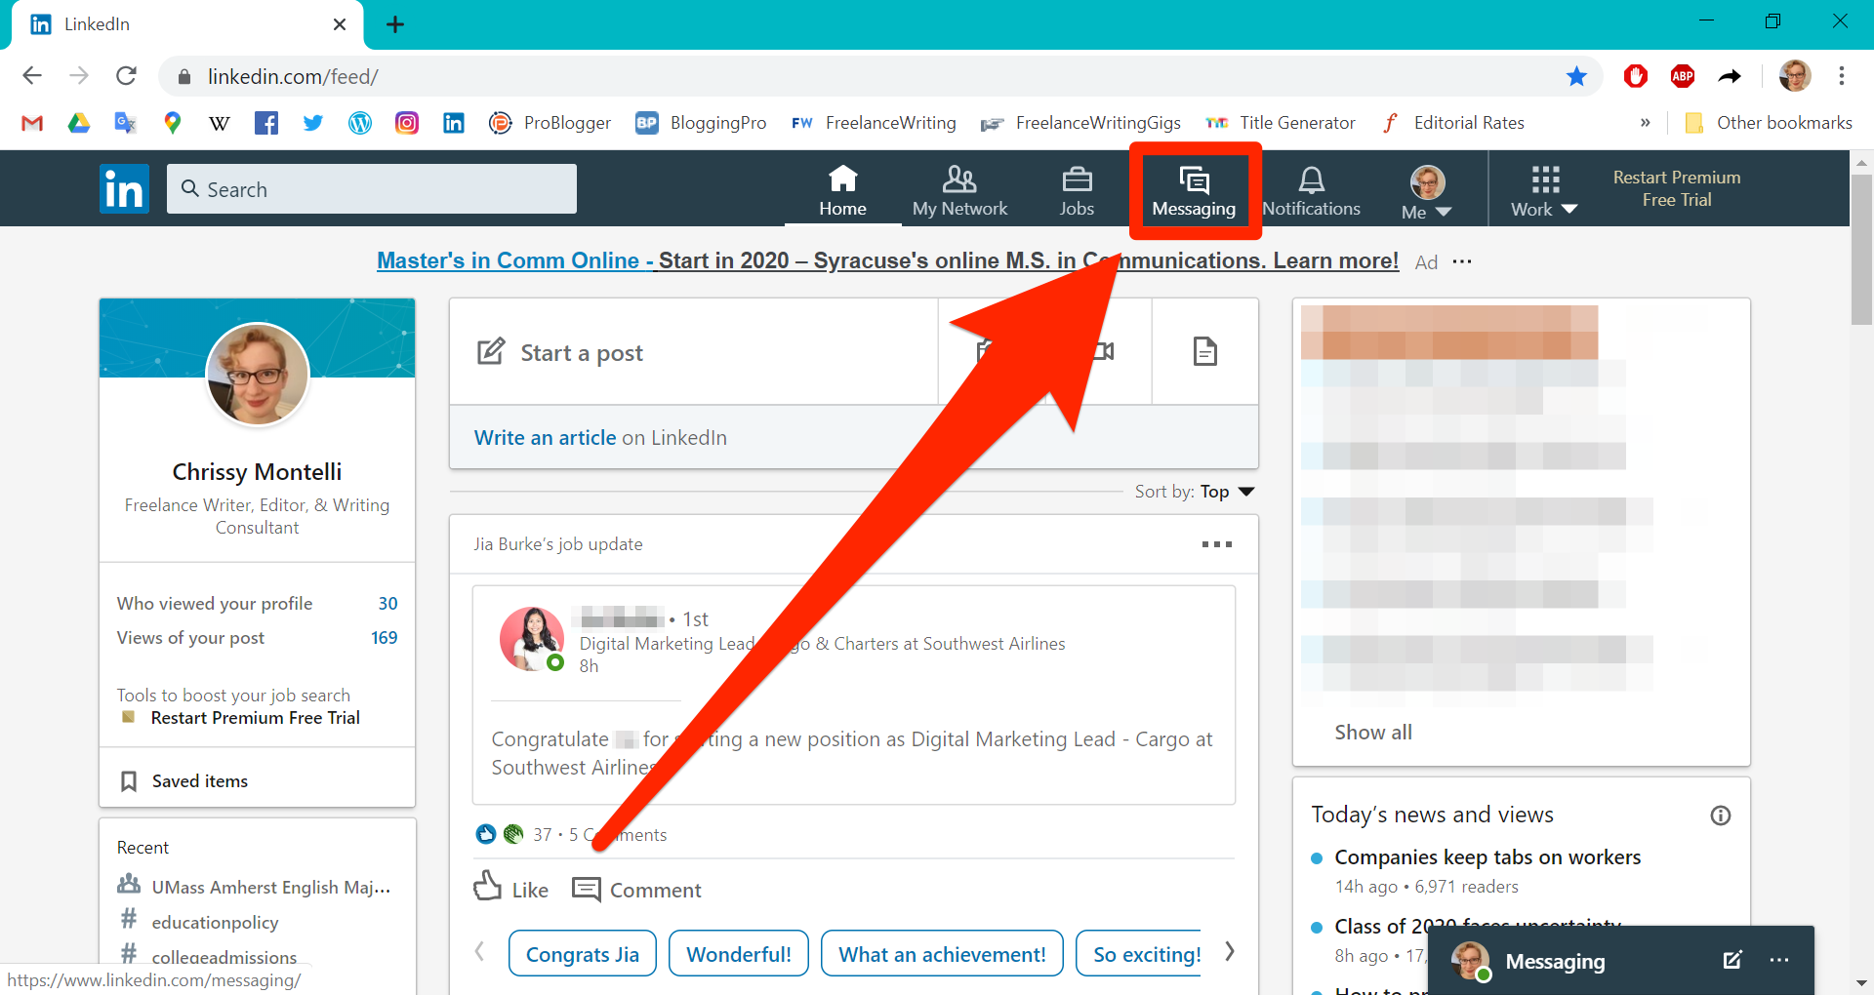Click the LinkedIn Search field
The width and height of the screenshot is (1874, 995).
(372, 189)
